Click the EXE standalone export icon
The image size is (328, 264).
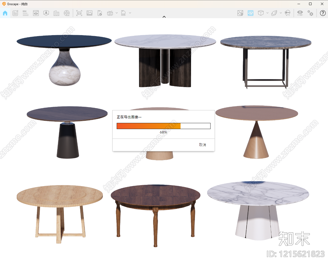coord(123,13)
